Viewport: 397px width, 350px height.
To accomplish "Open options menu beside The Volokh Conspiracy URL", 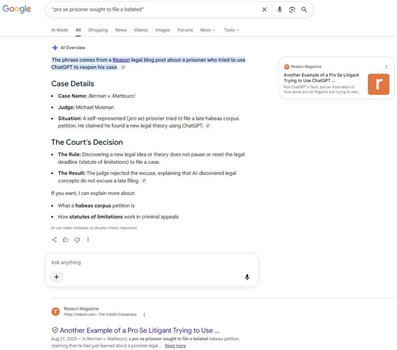I will coord(144,315).
